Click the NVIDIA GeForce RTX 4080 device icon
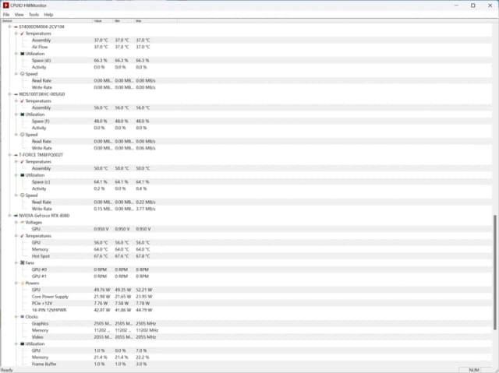The height and width of the screenshot is (373, 499). [x=16, y=216]
